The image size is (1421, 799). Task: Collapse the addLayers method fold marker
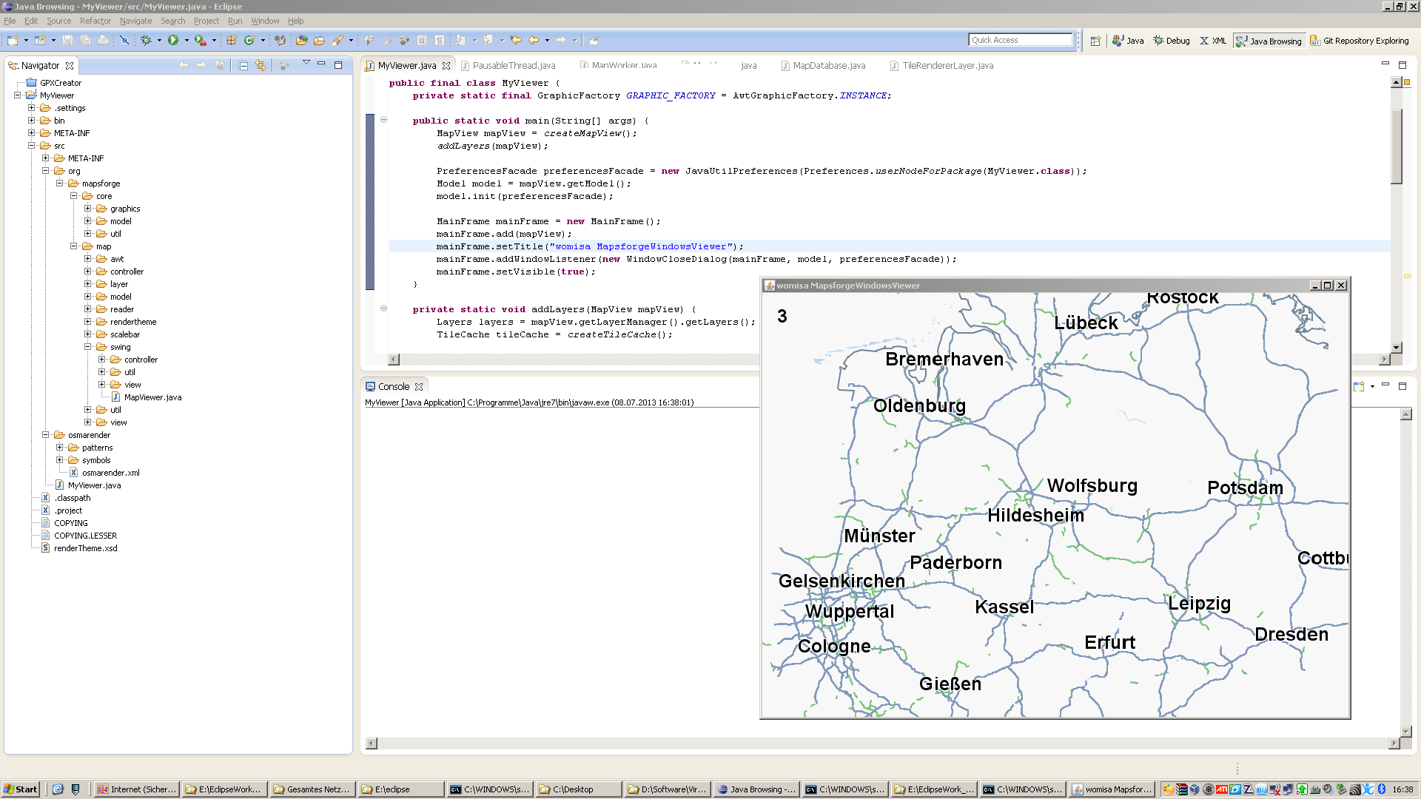click(383, 309)
